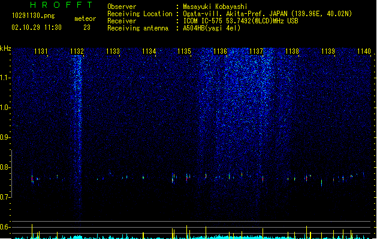The height and width of the screenshot is (239, 377).
Task: Click the ICOM IC-575 receiver text
Action: tap(240, 21)
